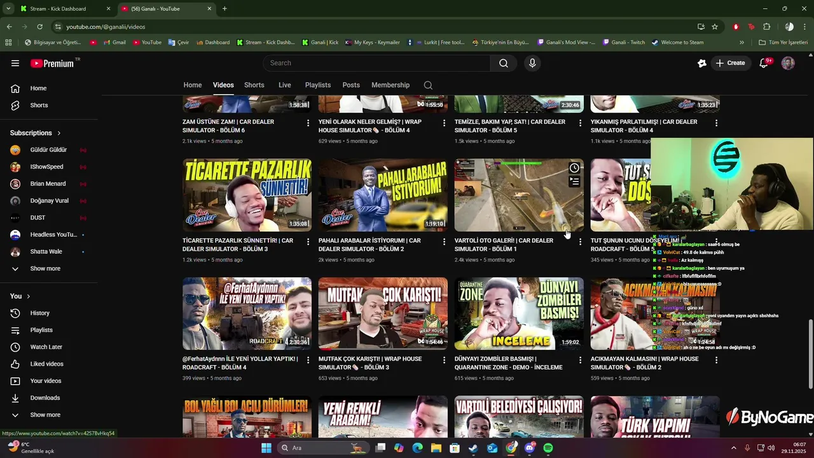The image size is (814, 458).
Task: Open options for YENİ OLARAK NELER GELMİŞ video
Action: tap(444, 123)
